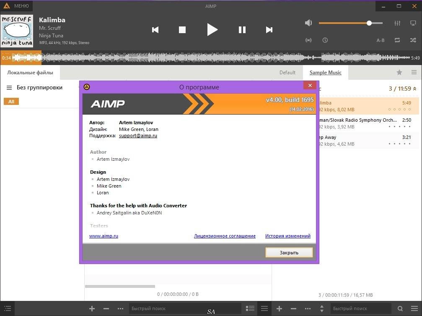This screenshot has height=316, width=422.
Task: Remove library items with the minus icon
Action: tap(106, 308)
